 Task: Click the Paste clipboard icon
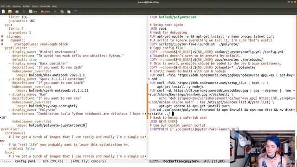coord(69,12)
